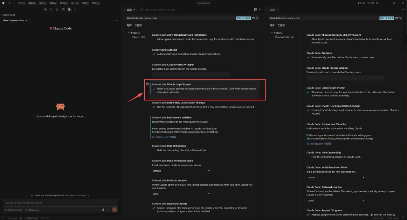Toggle Hide Onboarding checkbox in left pane

coord(154,150)
